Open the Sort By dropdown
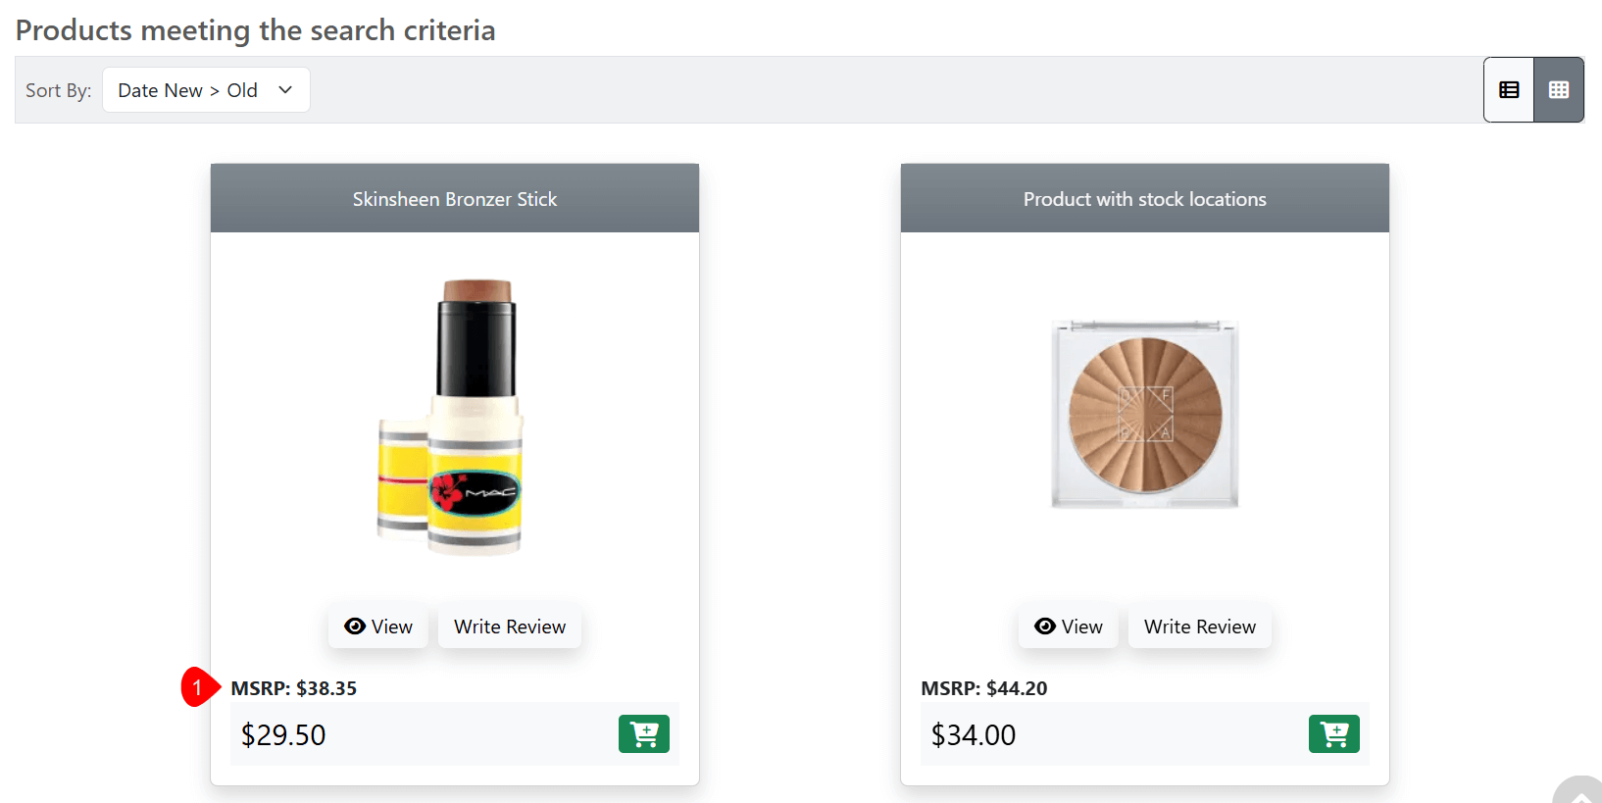The image size is (1602, 803). click(x=206, y=90)
